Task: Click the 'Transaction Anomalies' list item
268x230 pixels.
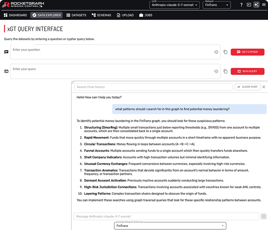Action: (x=164, y=172)
